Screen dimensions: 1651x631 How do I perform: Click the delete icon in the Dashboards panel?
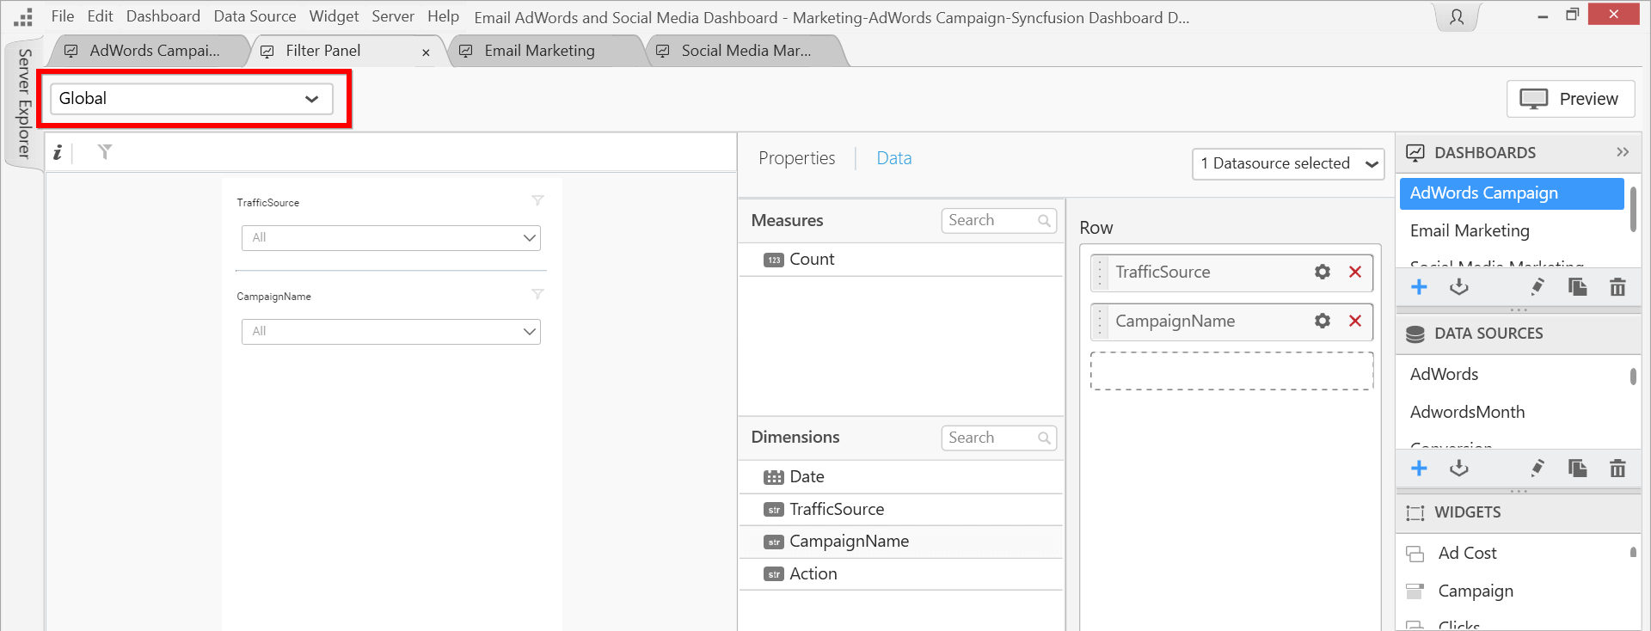[x=1617, y=287]
